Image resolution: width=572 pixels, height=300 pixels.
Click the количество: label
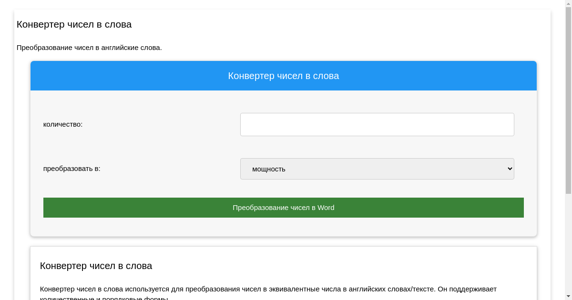click(x=63, y=124)
